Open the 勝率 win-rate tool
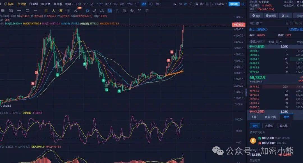 click(x=9, y=4)
